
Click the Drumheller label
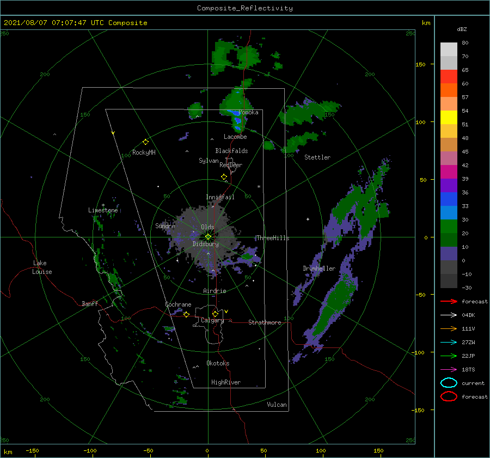point(319,268)
